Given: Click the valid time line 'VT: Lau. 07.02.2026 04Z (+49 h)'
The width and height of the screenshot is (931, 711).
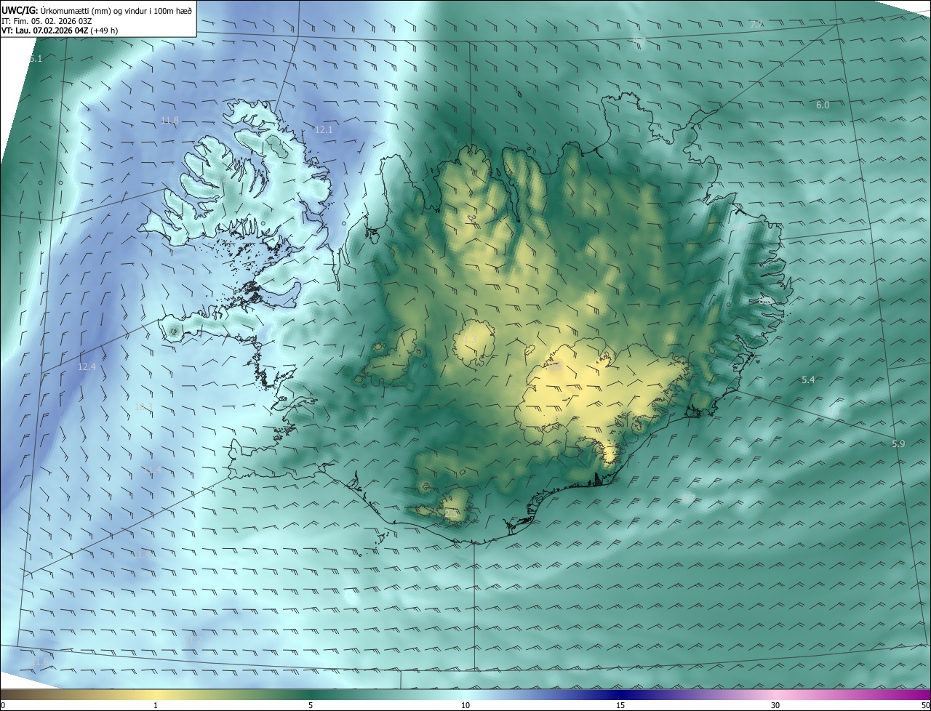Looking at the screenshot, I should coord(60,31).
